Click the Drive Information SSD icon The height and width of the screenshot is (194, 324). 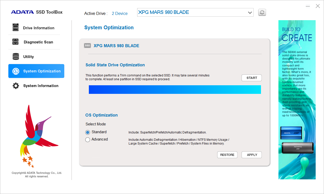coord(16,27)
